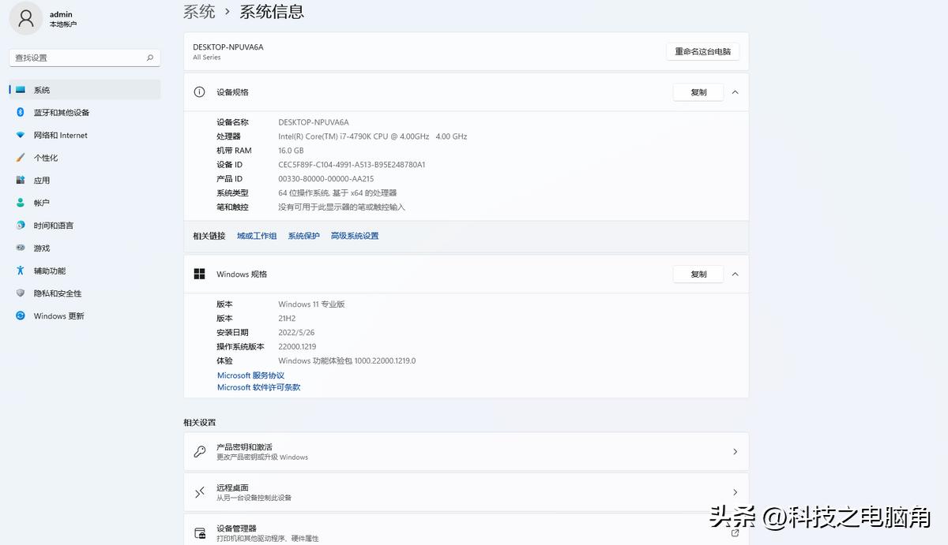Screen dimensions: 948x545
Task: Open the 远程桌面 settings item
Action: pos(466,492)
